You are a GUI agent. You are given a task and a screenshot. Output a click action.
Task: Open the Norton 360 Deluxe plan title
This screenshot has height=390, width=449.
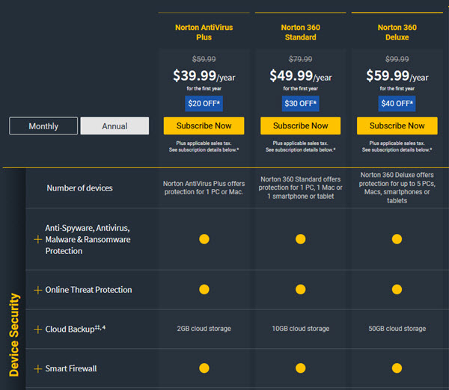click(x=397, y=32)
